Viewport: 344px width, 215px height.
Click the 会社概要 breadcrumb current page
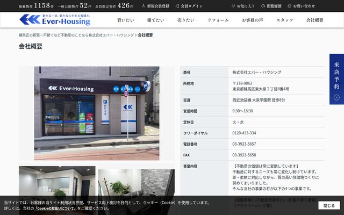pos(145,35)
